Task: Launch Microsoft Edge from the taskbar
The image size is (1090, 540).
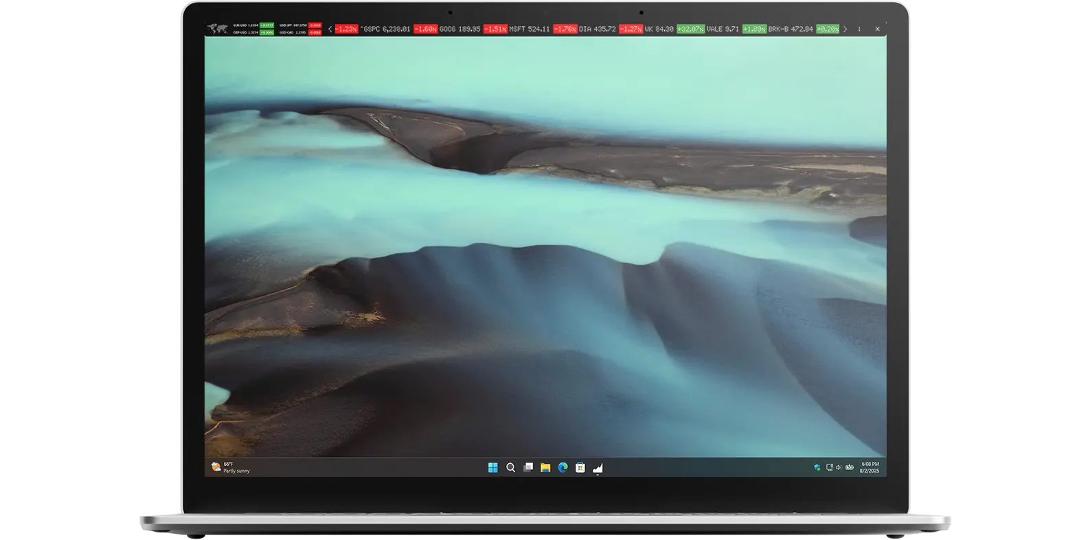Action: [x=563, y=467]
